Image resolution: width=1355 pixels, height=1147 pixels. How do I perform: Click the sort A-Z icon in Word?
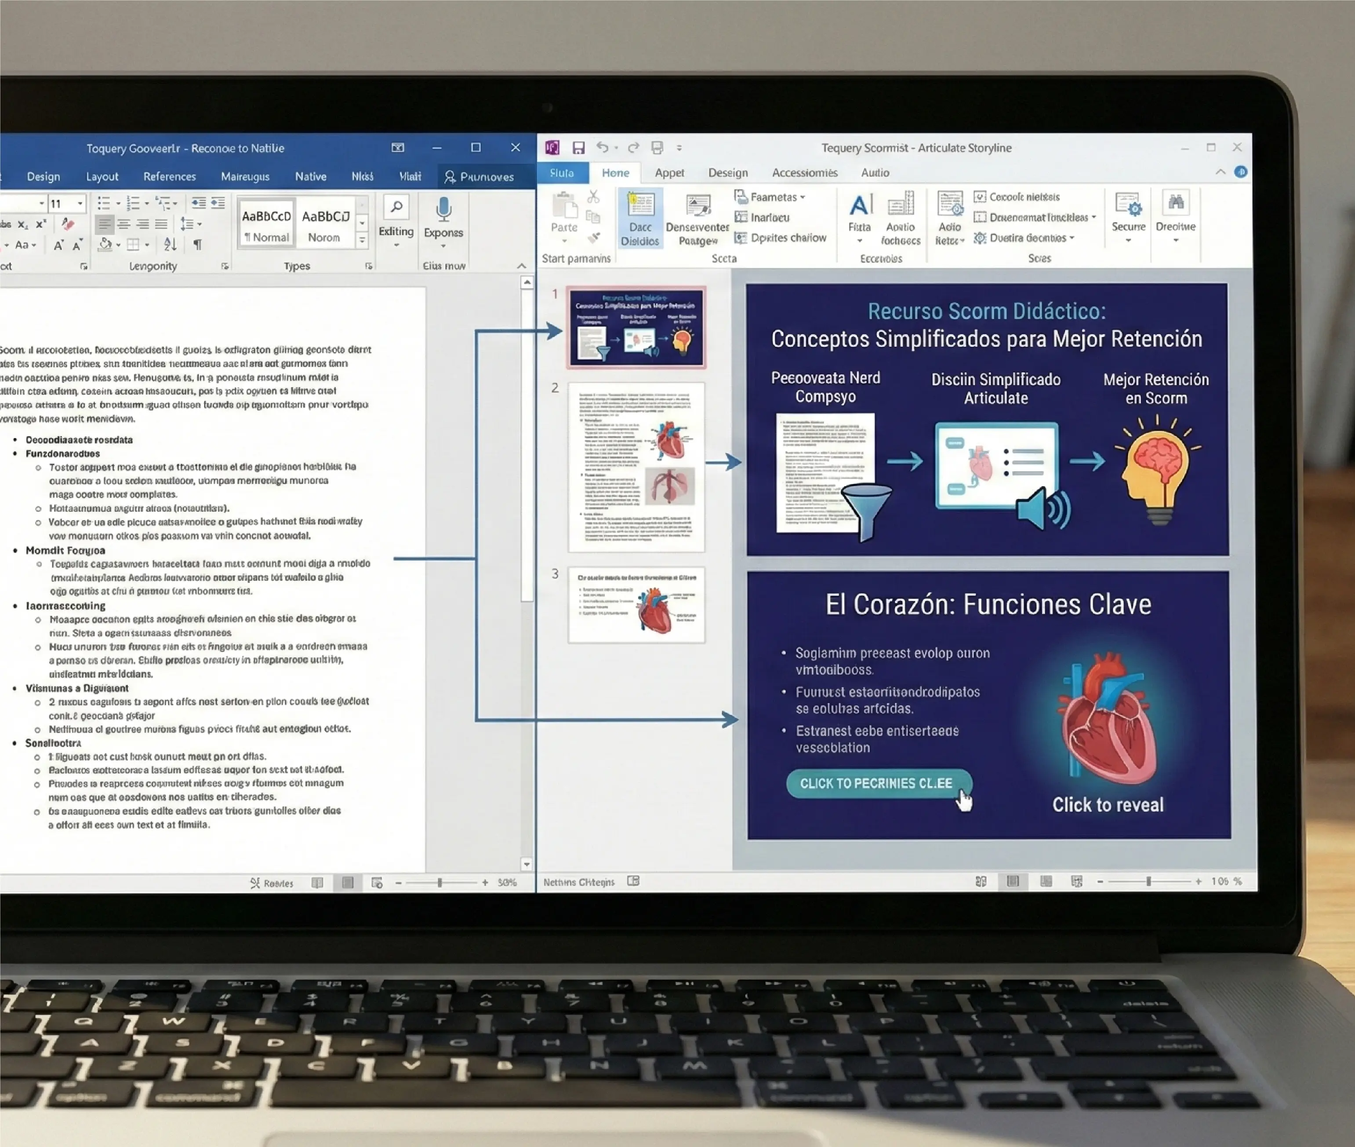[x=170, y=245]
